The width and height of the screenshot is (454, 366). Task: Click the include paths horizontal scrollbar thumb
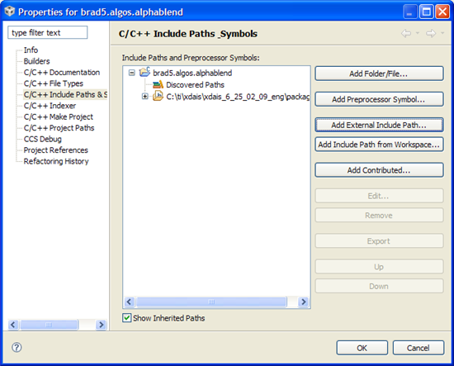(x=211, y=302)
